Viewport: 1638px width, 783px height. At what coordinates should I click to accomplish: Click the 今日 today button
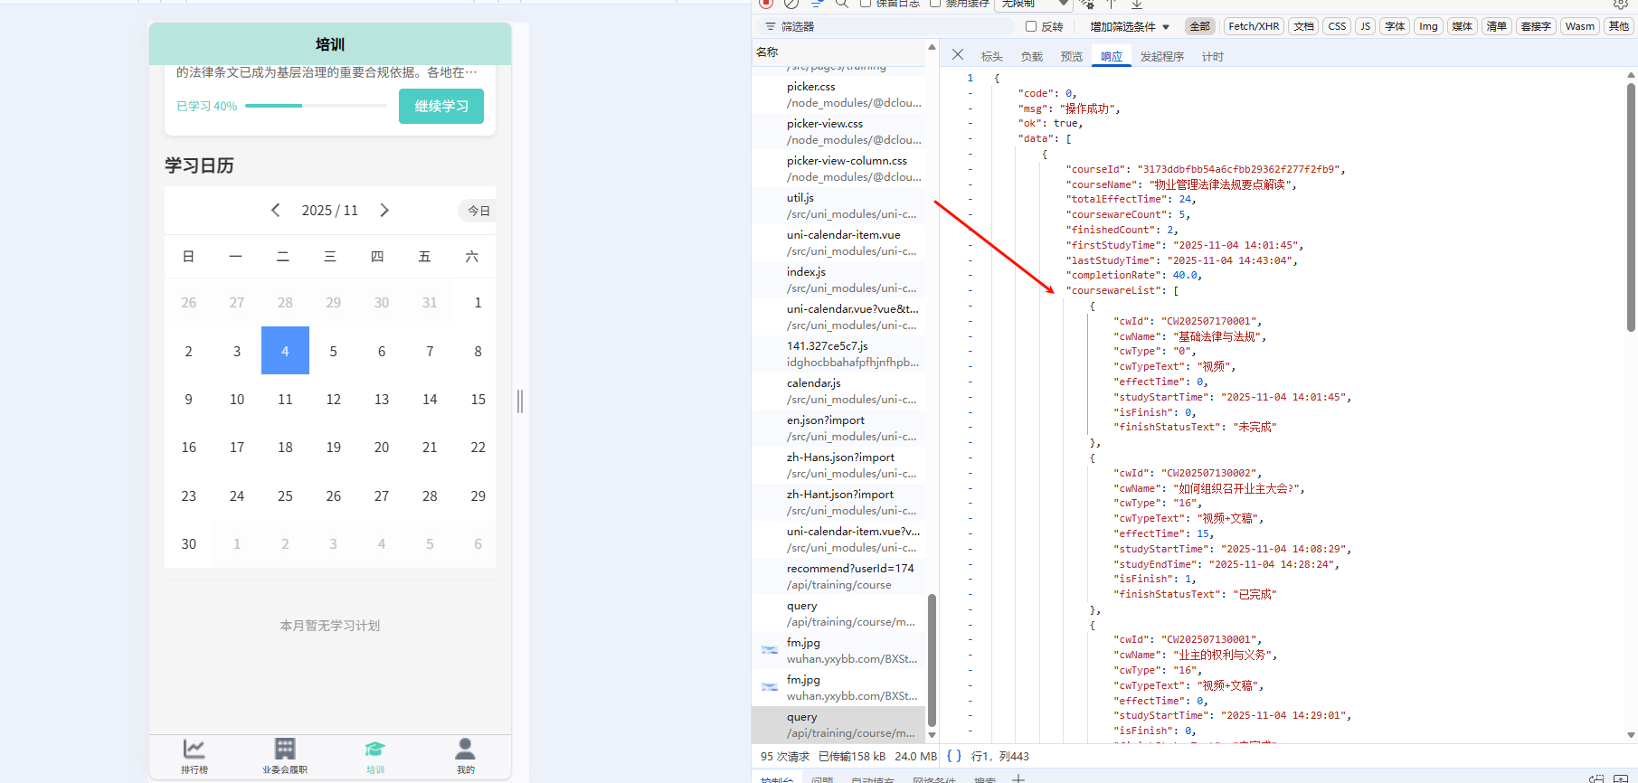[478, 211]
